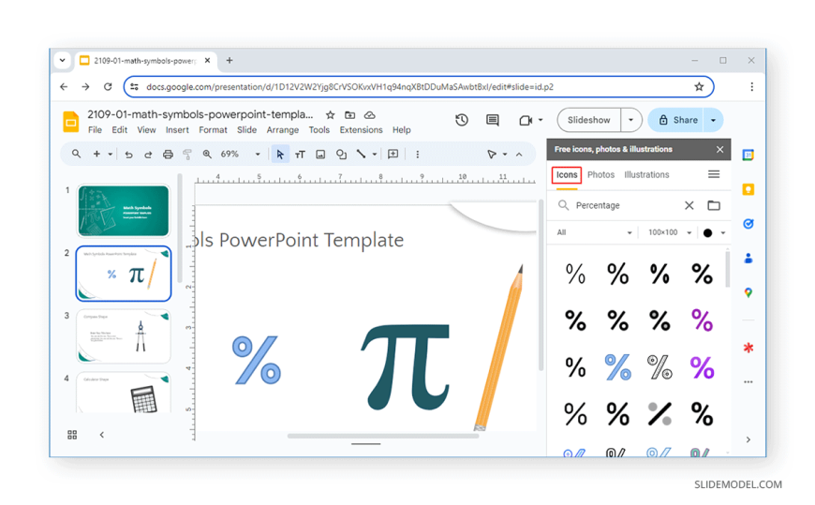Screen dimensions: 815x505
Task: Open the Insert menu
Action: (x=177, y=130)
